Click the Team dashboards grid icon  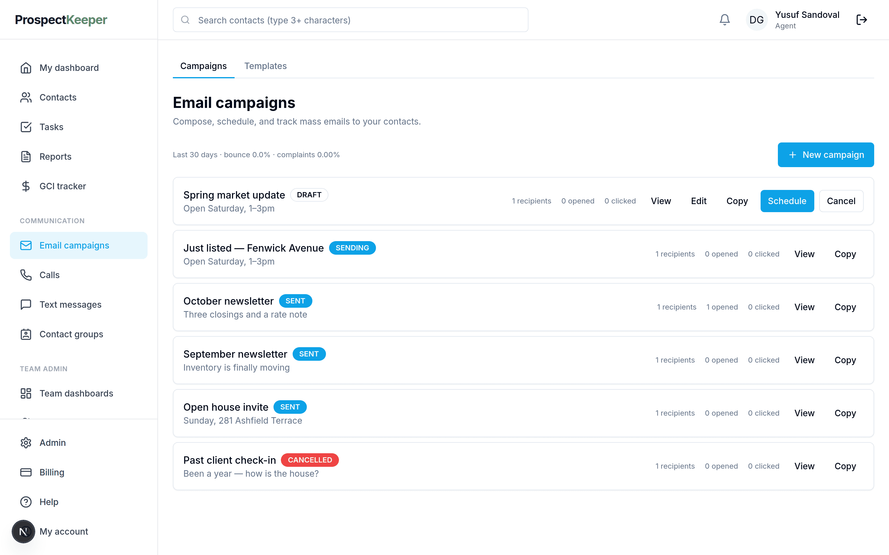point(26,393)
